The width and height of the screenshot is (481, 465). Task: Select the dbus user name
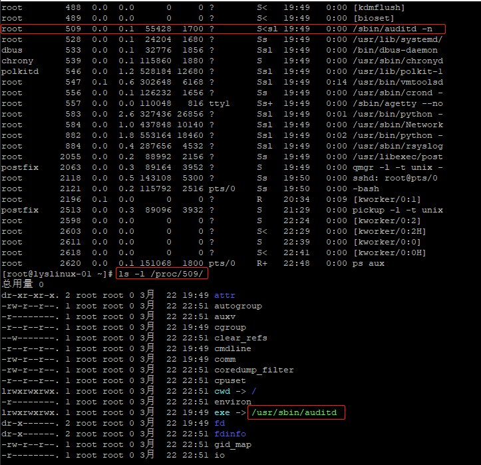(12, 50)
